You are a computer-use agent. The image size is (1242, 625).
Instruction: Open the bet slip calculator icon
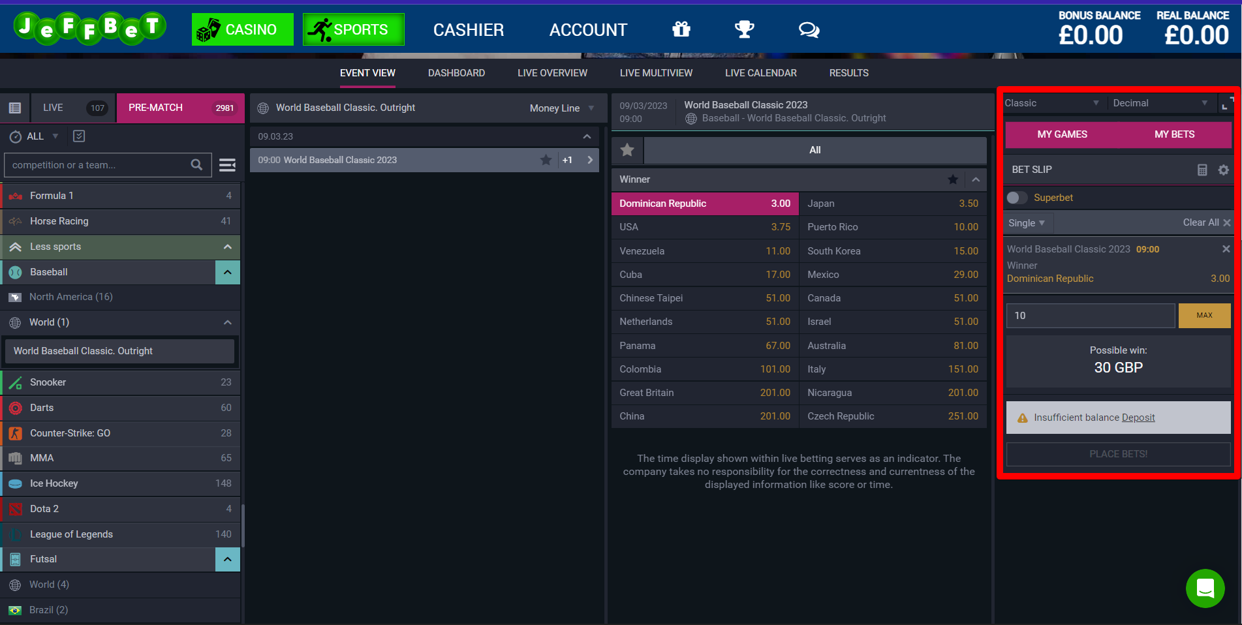(1202, 170)
